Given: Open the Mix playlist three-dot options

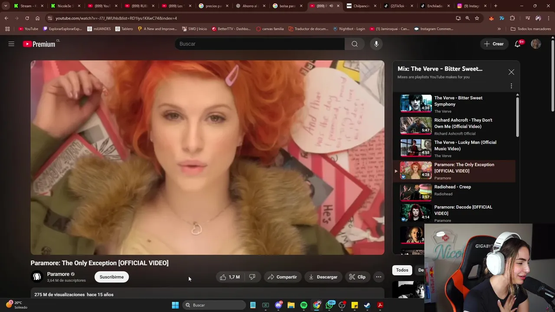Looking at the screenshot, I should tap(511, 86).
